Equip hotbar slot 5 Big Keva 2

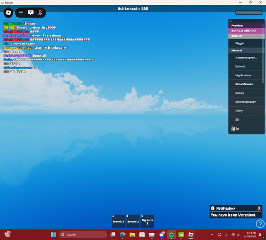[x=147, y=221]
